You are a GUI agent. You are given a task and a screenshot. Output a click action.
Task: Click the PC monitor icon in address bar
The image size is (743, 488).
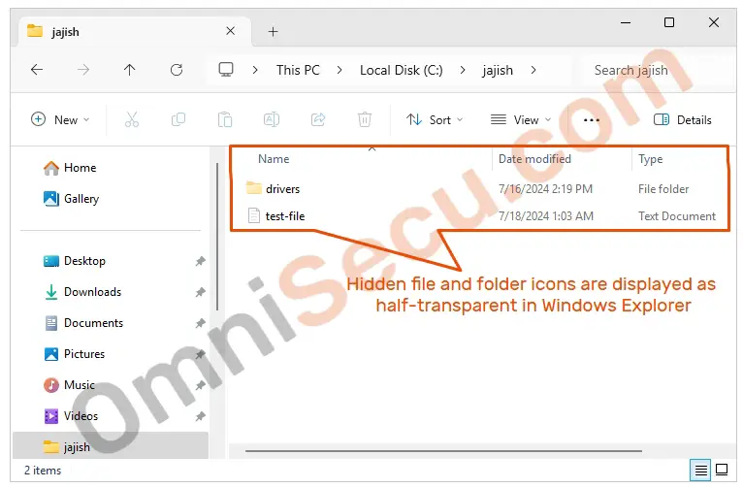click(226, 70)
